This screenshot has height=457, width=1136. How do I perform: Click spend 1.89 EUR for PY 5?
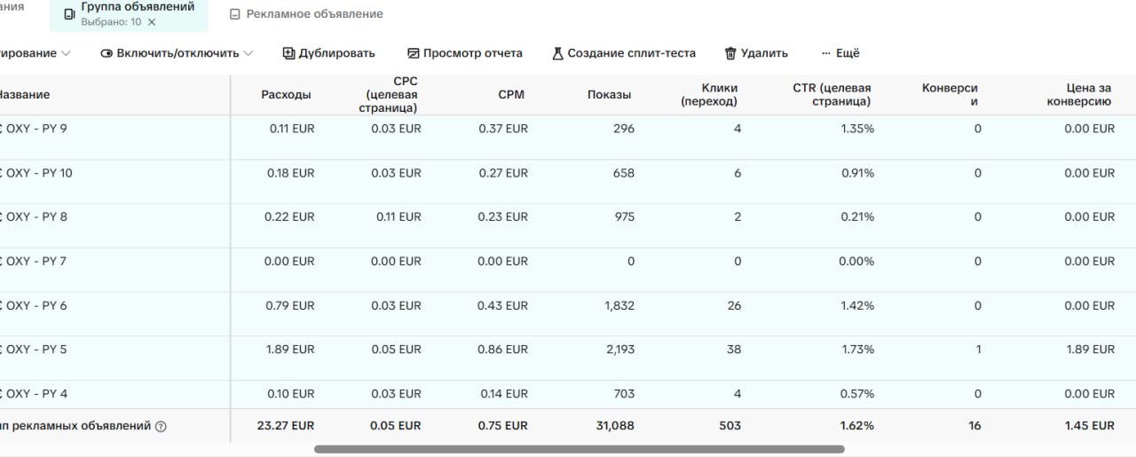pos(290,350)
